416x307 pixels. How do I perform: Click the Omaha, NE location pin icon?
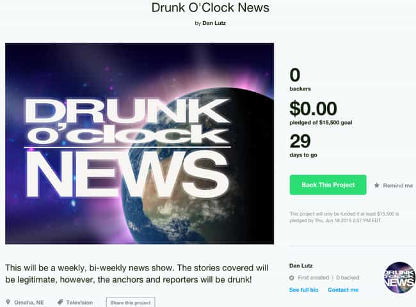[8, 302]
